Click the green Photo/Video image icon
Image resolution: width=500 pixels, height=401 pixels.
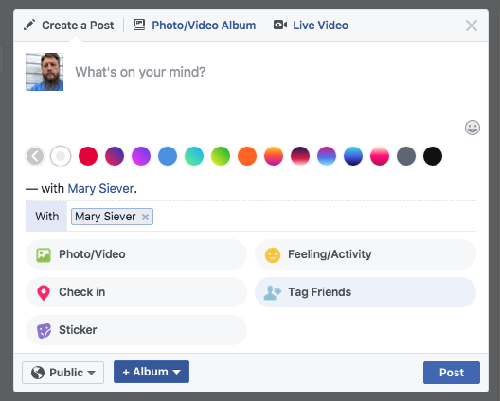pyautogui.click(x=44, y=254)
